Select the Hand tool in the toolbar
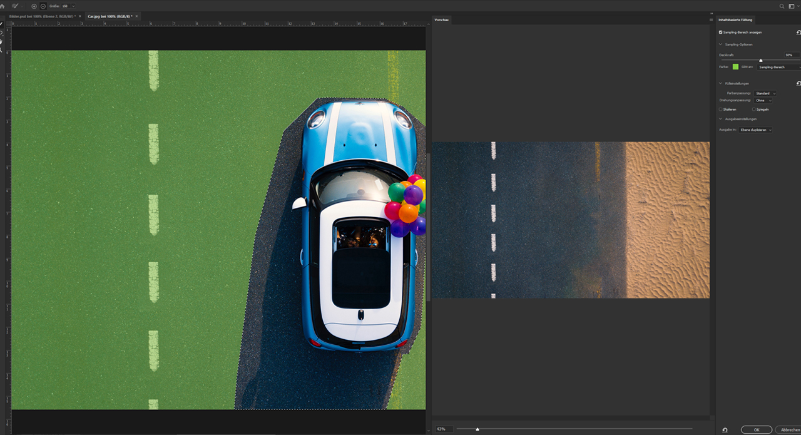This screenshot has width=801, height=435. [x=2, y=41]
